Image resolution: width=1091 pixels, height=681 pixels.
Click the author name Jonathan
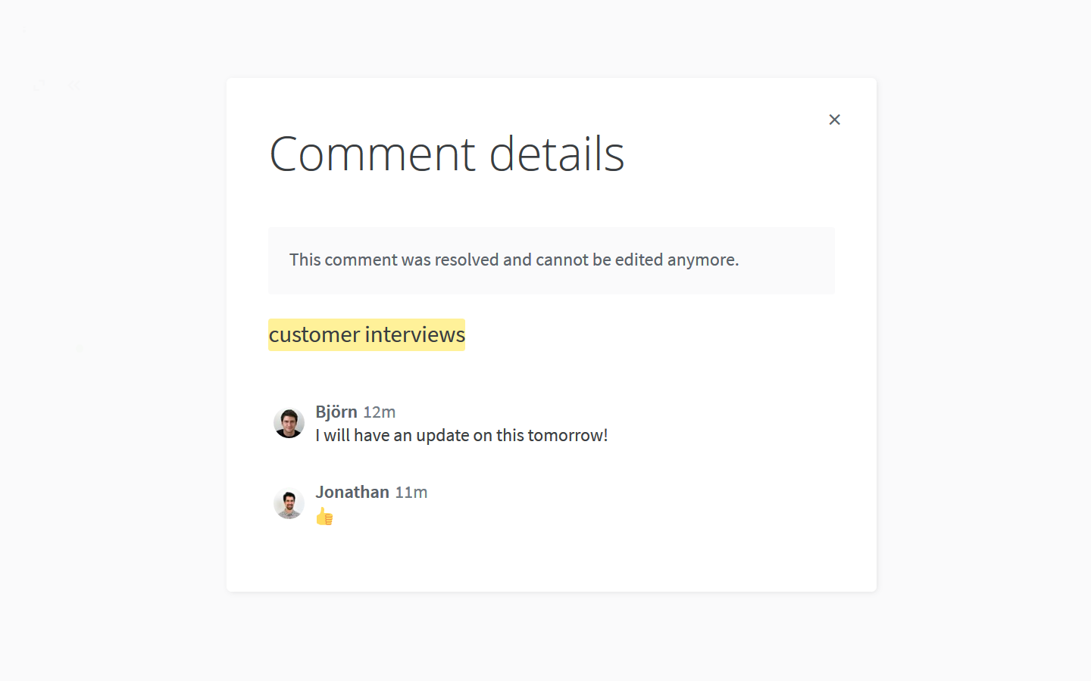click(x=352, y=492)
